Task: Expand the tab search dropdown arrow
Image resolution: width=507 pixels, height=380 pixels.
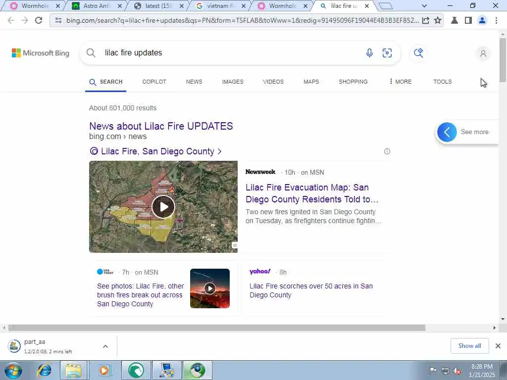Action: click(x=424, y=6)
